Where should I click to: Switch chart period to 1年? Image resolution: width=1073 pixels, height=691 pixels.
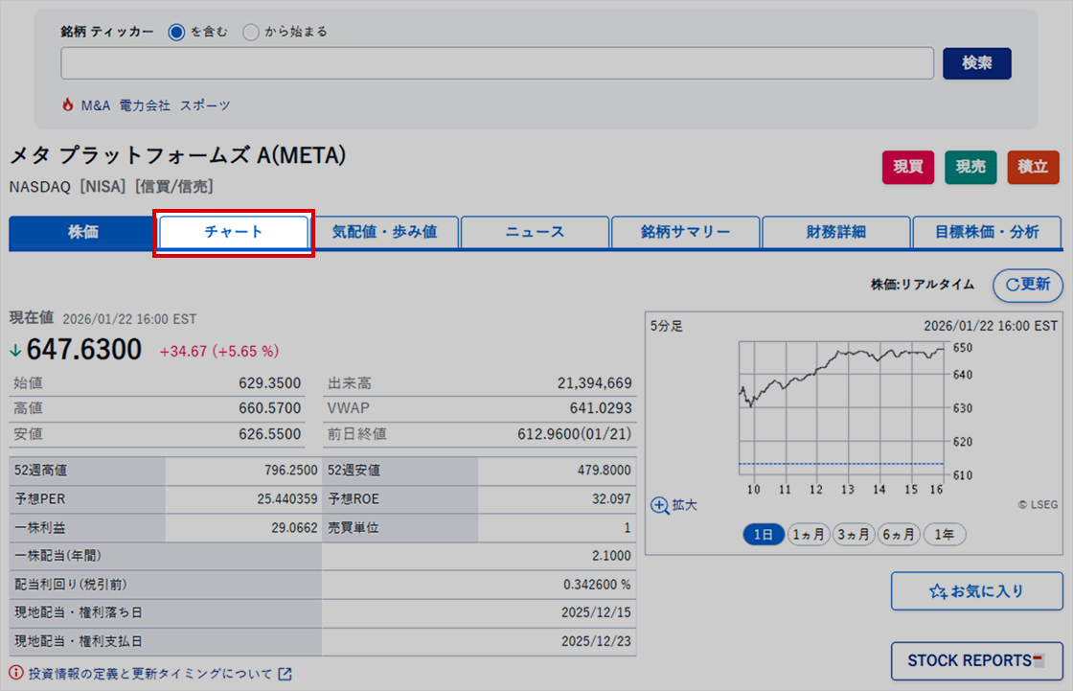tap(943, 535)
